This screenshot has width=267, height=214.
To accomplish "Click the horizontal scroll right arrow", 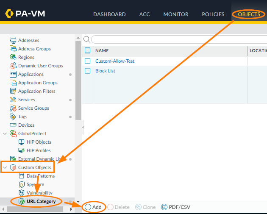I will click(x=71, y=209).
